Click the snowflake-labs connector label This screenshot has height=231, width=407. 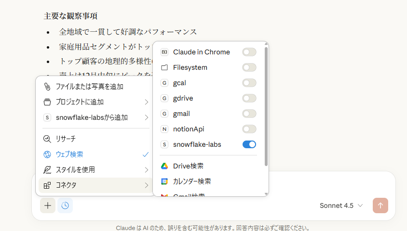coord(197,144)
